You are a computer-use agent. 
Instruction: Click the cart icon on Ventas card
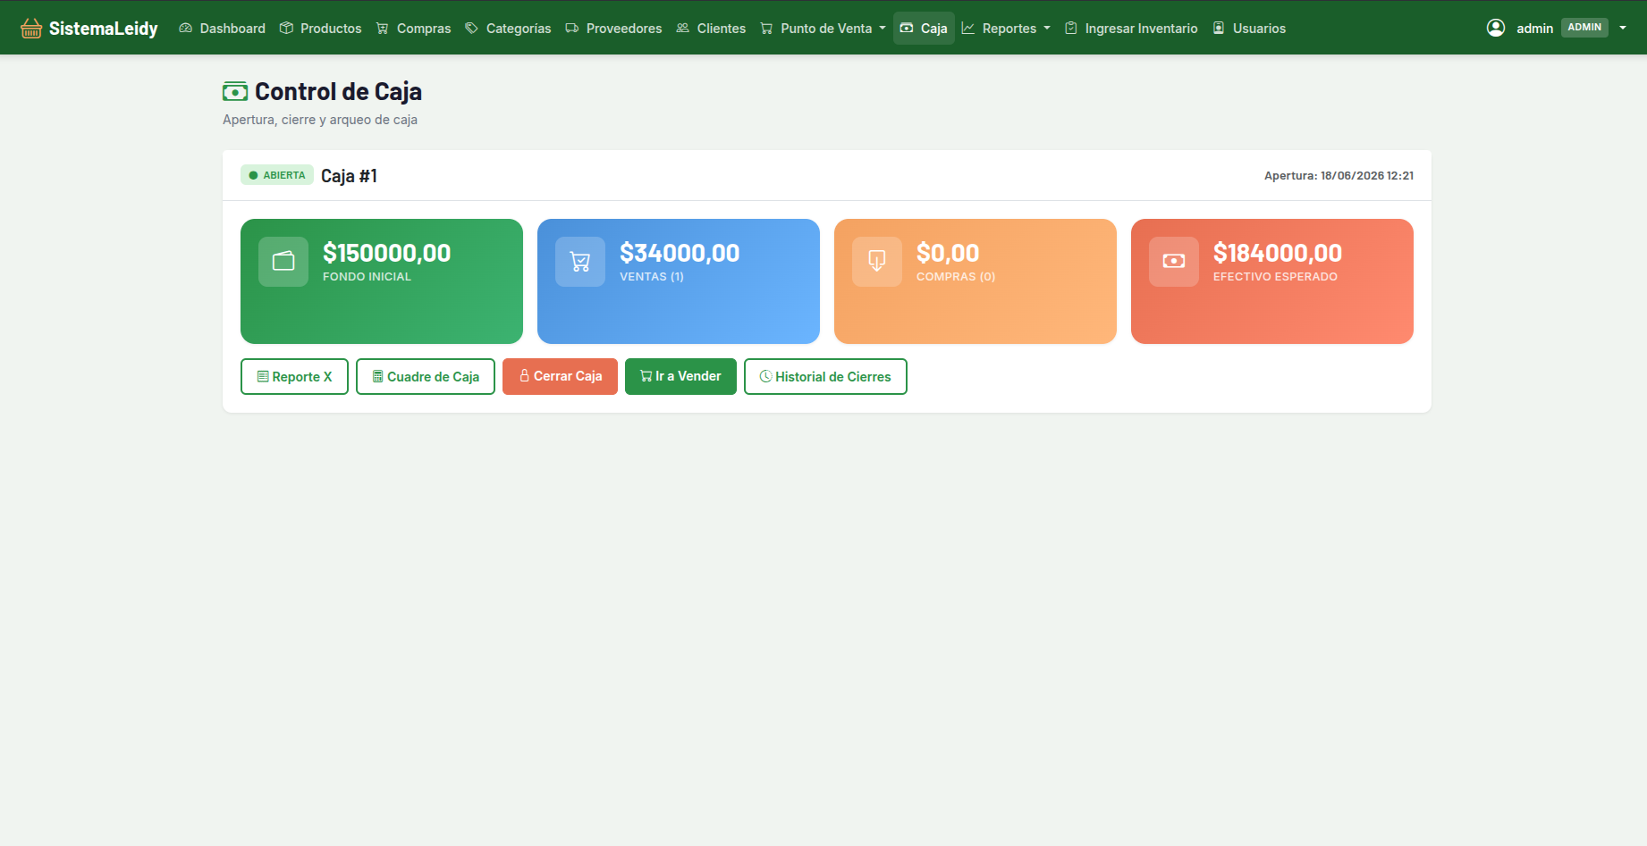point(580,262)
